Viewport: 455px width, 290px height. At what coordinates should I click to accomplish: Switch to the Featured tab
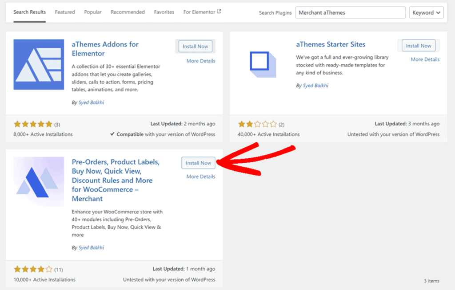click(x=65, y=12)
